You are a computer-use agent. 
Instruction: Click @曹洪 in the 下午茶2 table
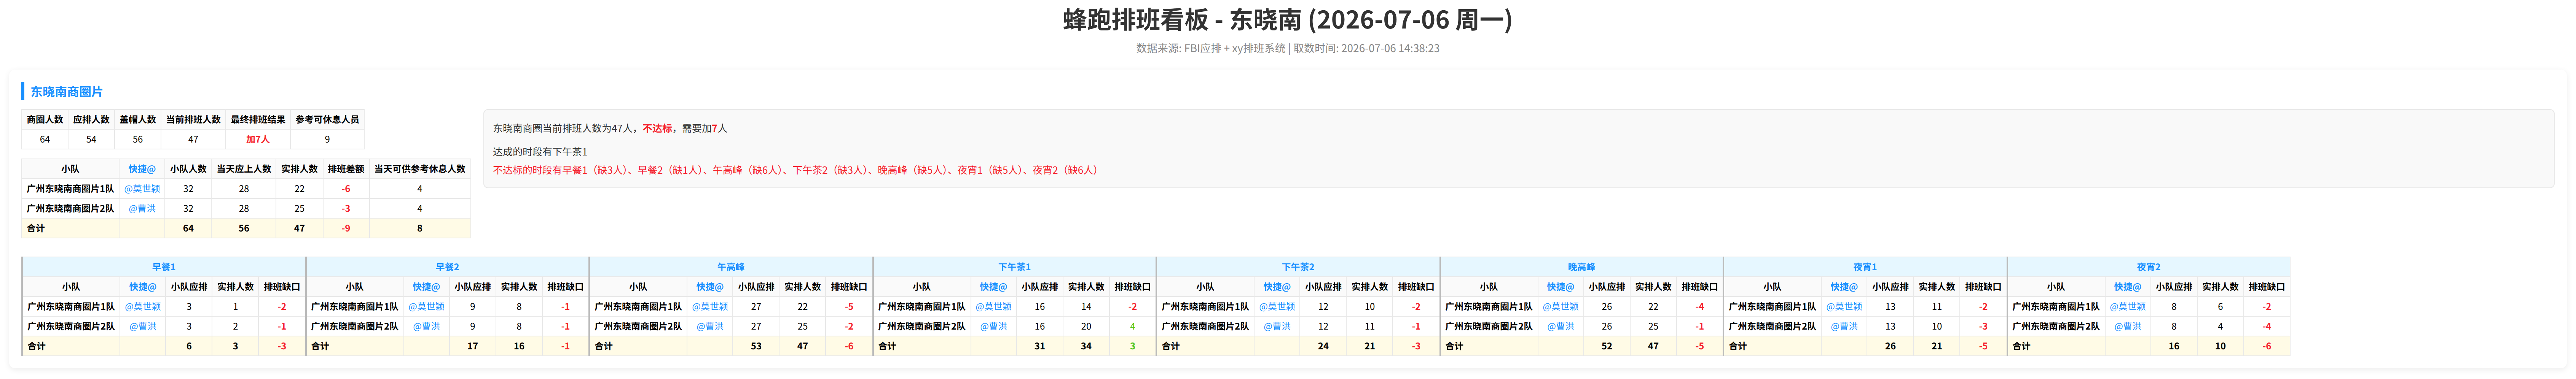click(1277, 327)
